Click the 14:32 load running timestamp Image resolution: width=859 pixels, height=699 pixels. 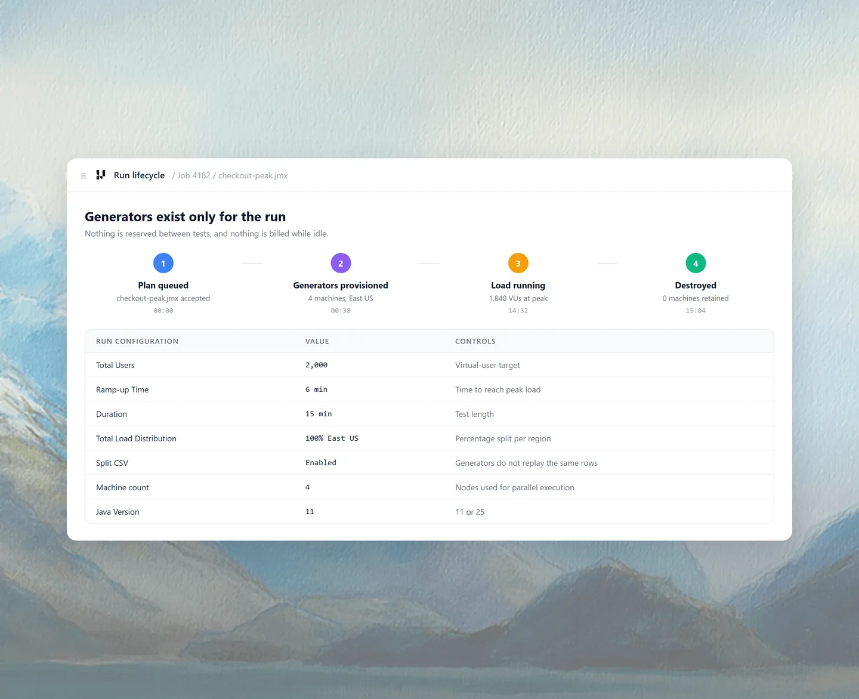coord(518,311)
